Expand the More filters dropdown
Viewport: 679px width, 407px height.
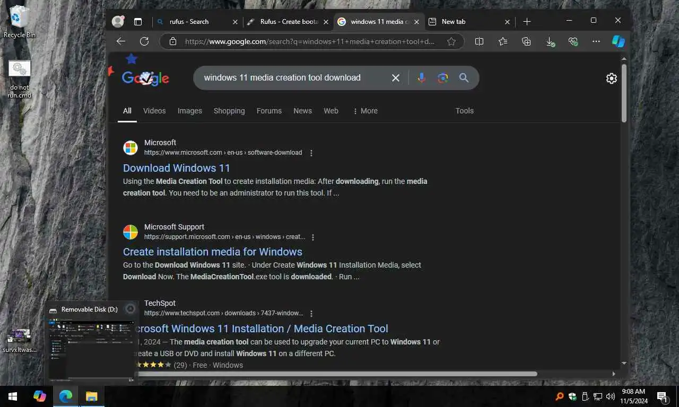[x=365, y=111]
